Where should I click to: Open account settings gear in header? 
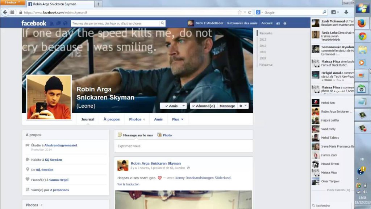coord(285,23)
